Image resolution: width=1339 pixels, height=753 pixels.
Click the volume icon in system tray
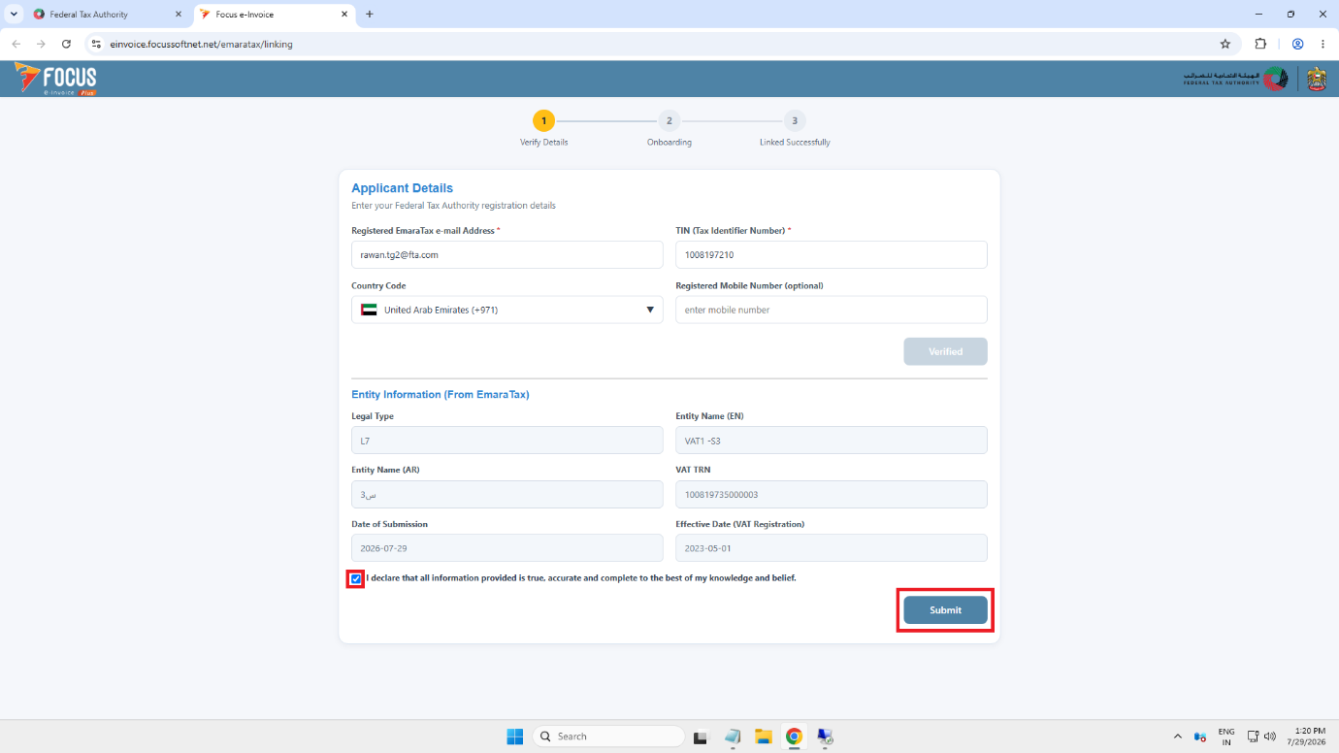pos(1270,737)
